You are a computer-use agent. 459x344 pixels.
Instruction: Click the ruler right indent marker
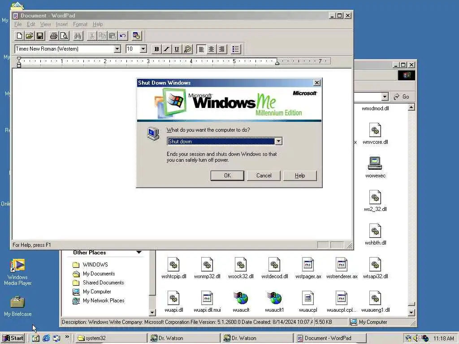coord(277,62)
